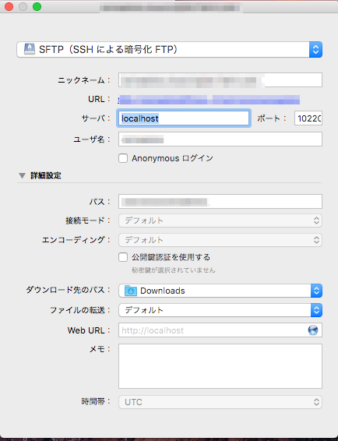338x441 pixels.
Task: Open ダウンロード先のパス Downloads dropdown
Action: 220,291
